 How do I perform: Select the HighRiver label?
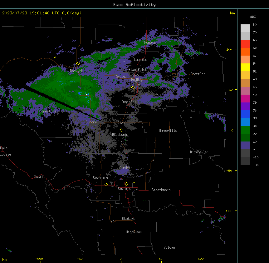tap(134, 232)
